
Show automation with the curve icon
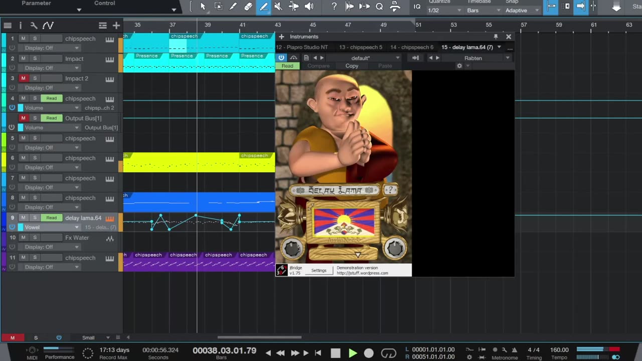click(48, 26)
